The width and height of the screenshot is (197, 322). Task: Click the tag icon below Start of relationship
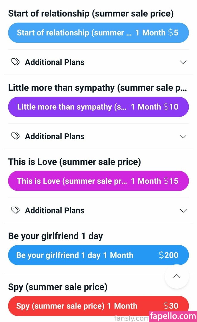(x=15, y=62)
